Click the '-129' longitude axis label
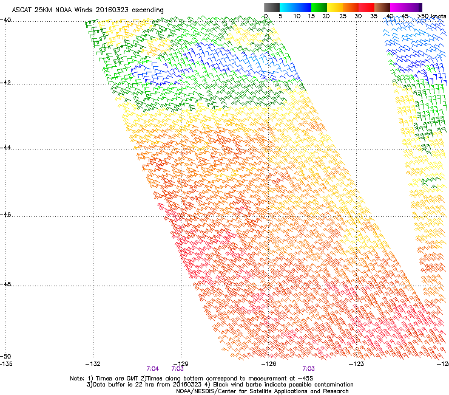The height and width of the screenshot is (395, 449). pyautogui.click(x=181, y=364)
